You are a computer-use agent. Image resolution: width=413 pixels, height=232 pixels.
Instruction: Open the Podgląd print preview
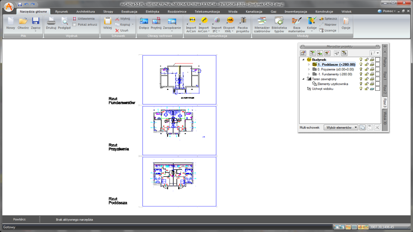[x=64, y=23]
